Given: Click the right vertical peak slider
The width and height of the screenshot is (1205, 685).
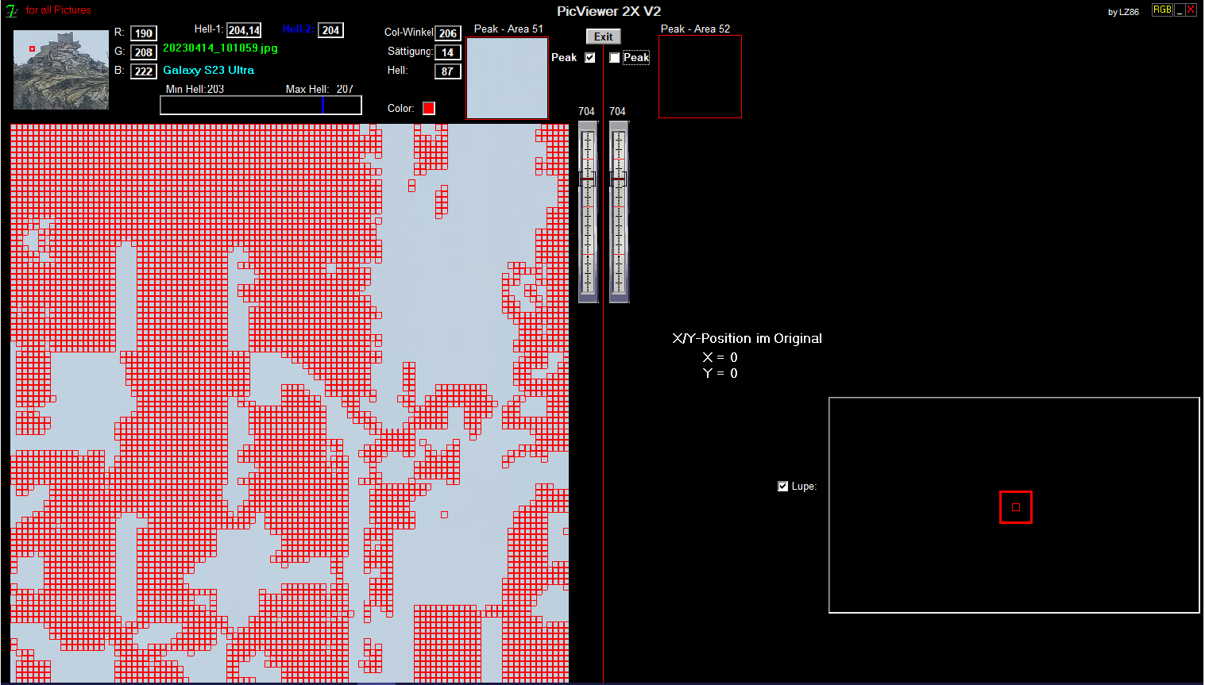Looking at the screenshot, I should [619, 211].
